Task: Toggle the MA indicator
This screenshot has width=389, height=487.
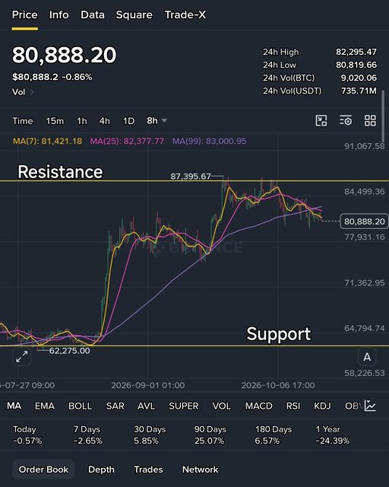Action: coord(14,406)
